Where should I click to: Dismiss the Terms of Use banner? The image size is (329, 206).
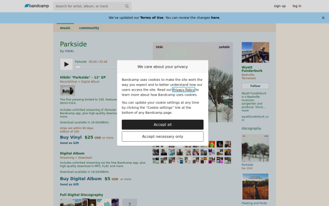(323, 18)
